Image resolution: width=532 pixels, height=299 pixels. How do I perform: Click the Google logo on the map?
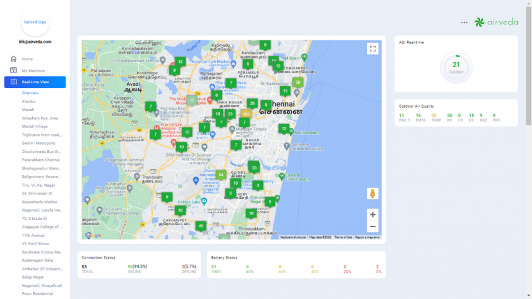click(x=92, y=236)
